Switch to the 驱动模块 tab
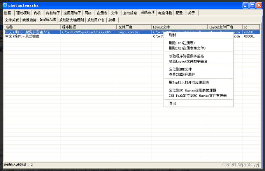 coord(23,13)
